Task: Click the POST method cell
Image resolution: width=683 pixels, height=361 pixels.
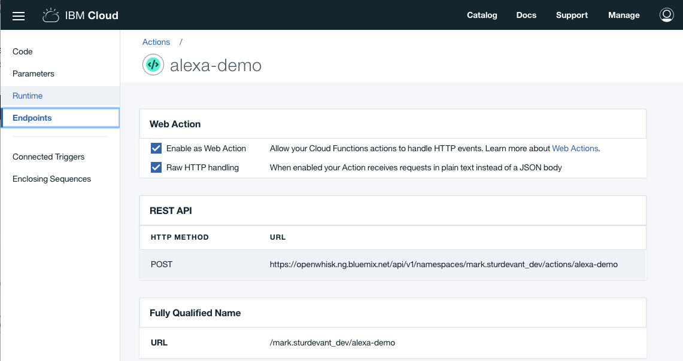Action: [x=162, y=264]
